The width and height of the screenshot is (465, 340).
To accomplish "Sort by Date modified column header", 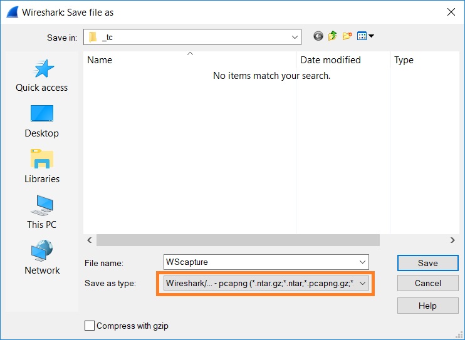I will (x=342, y=60).
